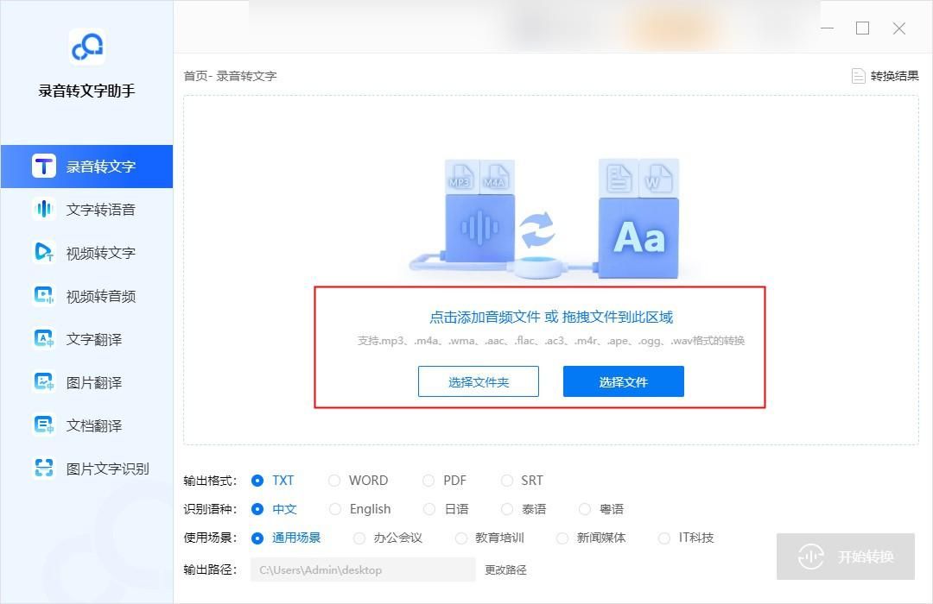
Task: Click the 文字翻译 sidebar icon
Action: [44, 339]
